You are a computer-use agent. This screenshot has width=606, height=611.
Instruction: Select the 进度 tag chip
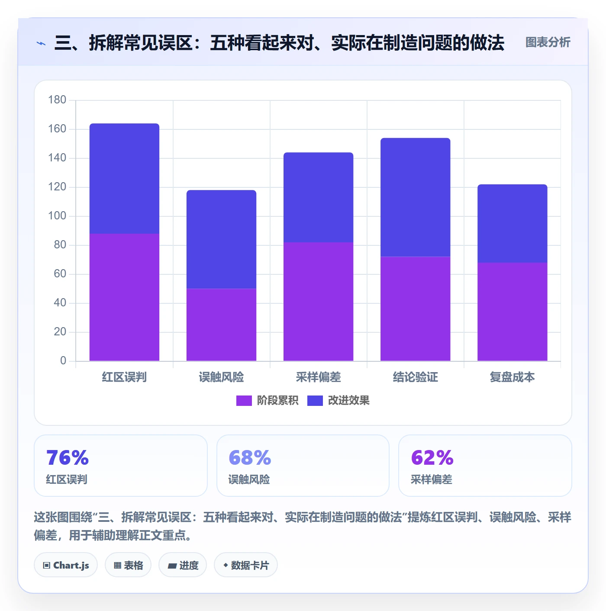tap(183, 565)
